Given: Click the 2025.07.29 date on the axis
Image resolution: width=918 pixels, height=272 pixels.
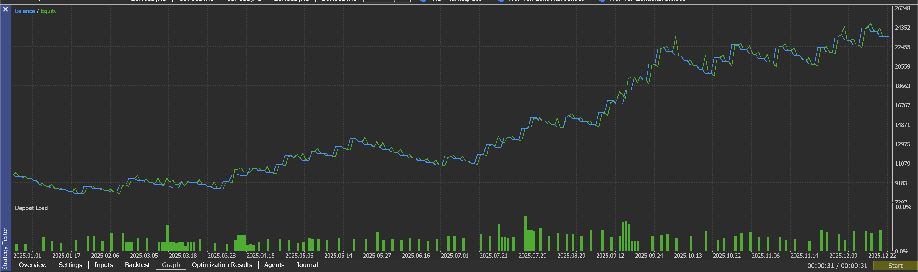Looking at the screenshot, I should click(532, 256).
